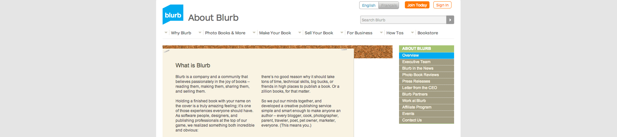
Task: Click the search submit arrow button
Action: tap(450, 20)
